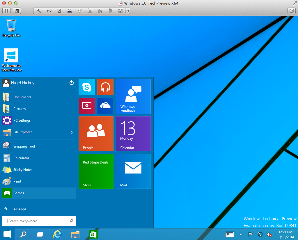Launch Snipping Tool
The height and width of the screenshot is (240, 298).
coord(39,146)
